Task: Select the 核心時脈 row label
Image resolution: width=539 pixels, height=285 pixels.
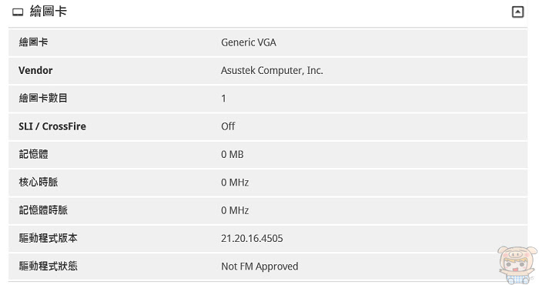Action: click(x=38, y=182)
